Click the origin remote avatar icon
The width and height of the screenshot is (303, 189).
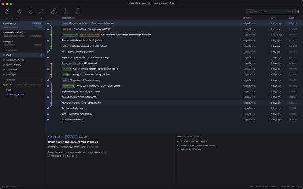(x=4, y=85)
